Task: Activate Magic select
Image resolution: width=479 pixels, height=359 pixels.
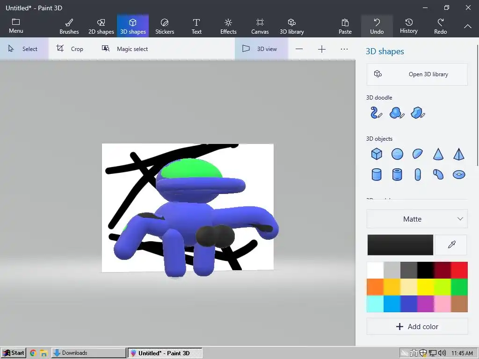Action: coord(124,49)
